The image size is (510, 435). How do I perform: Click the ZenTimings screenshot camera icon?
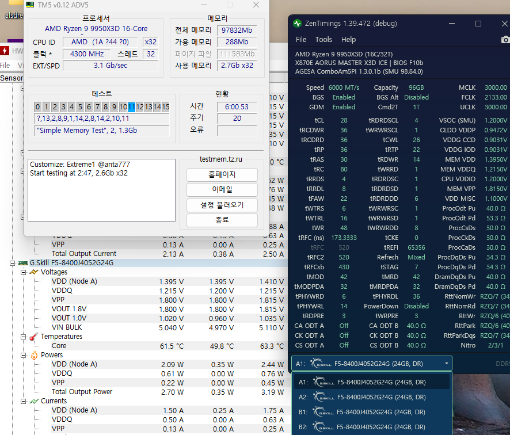(505, 40)
